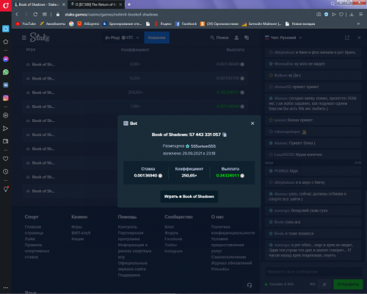Close the Bet dialog
This screenshot has width=367, height=294.
point(252,123)
